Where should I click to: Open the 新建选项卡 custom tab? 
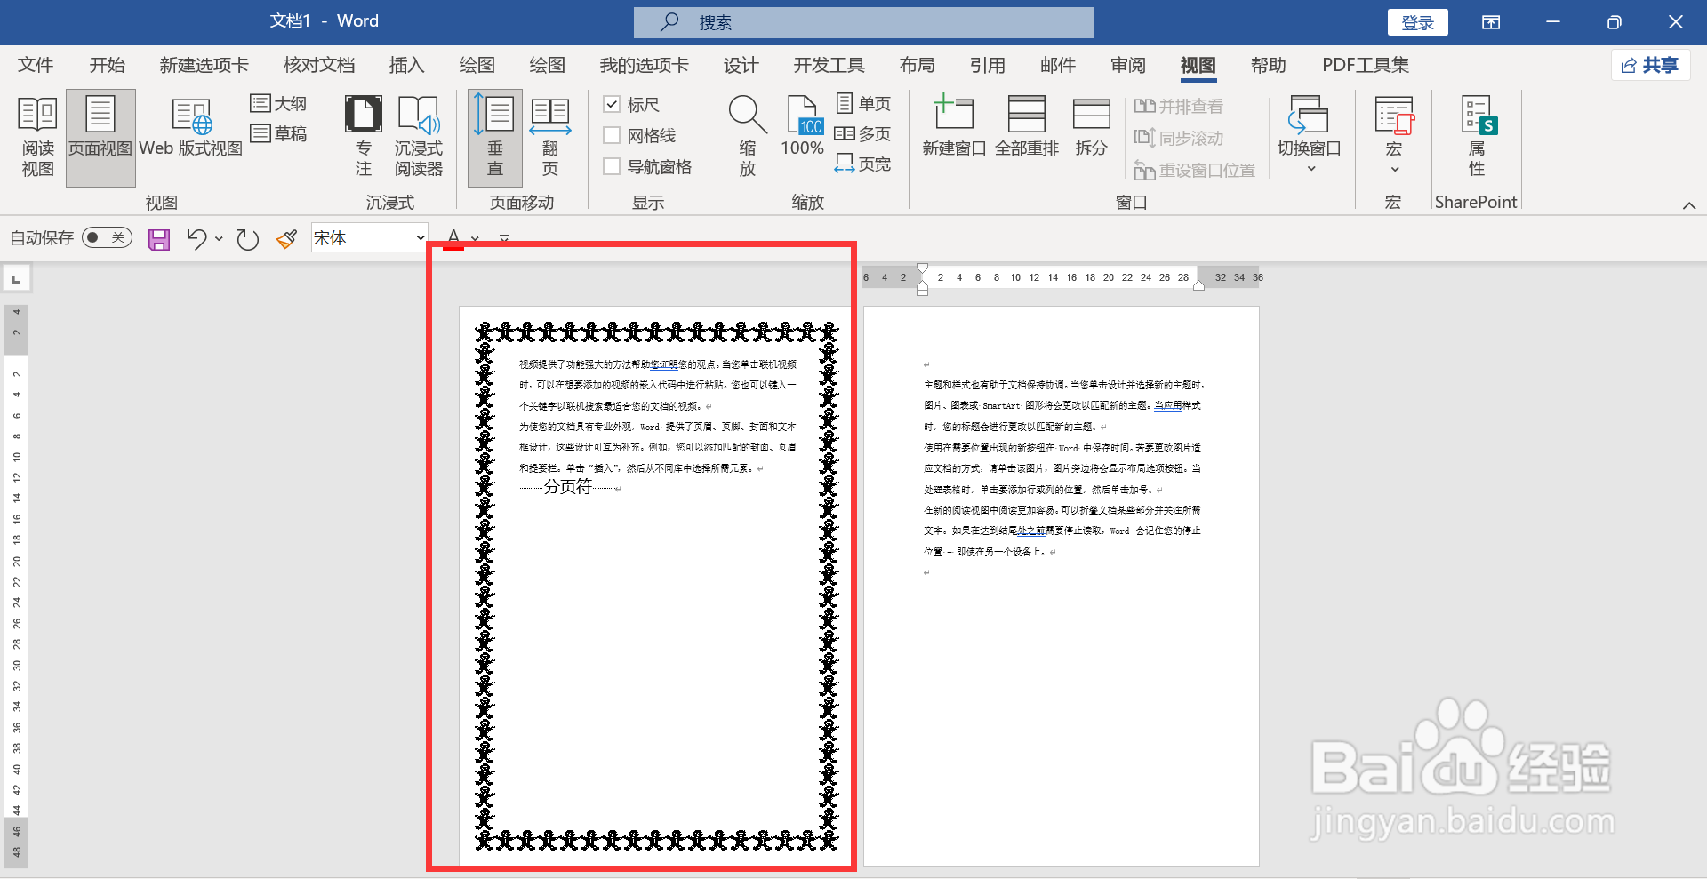click(x=204, y=65)
